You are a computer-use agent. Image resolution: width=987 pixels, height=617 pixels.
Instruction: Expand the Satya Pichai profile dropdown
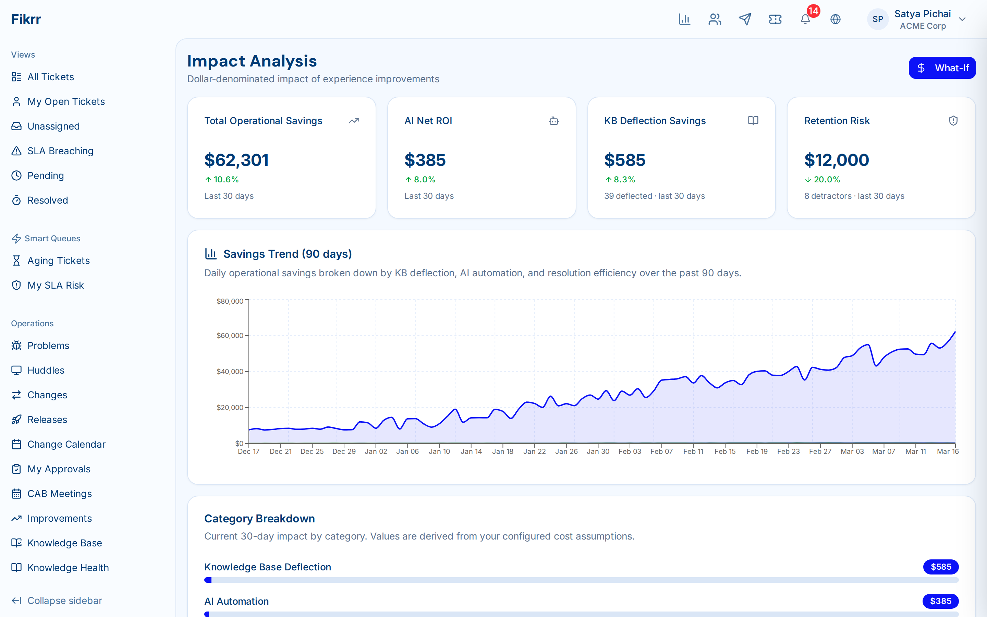click(963, 19)
